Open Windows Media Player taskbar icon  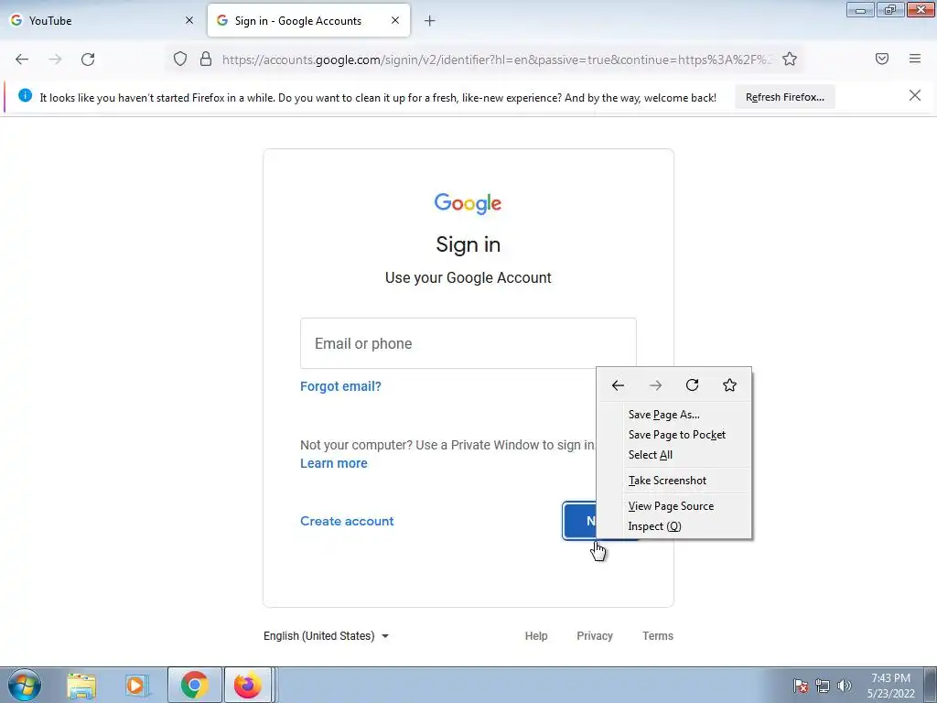136,686
